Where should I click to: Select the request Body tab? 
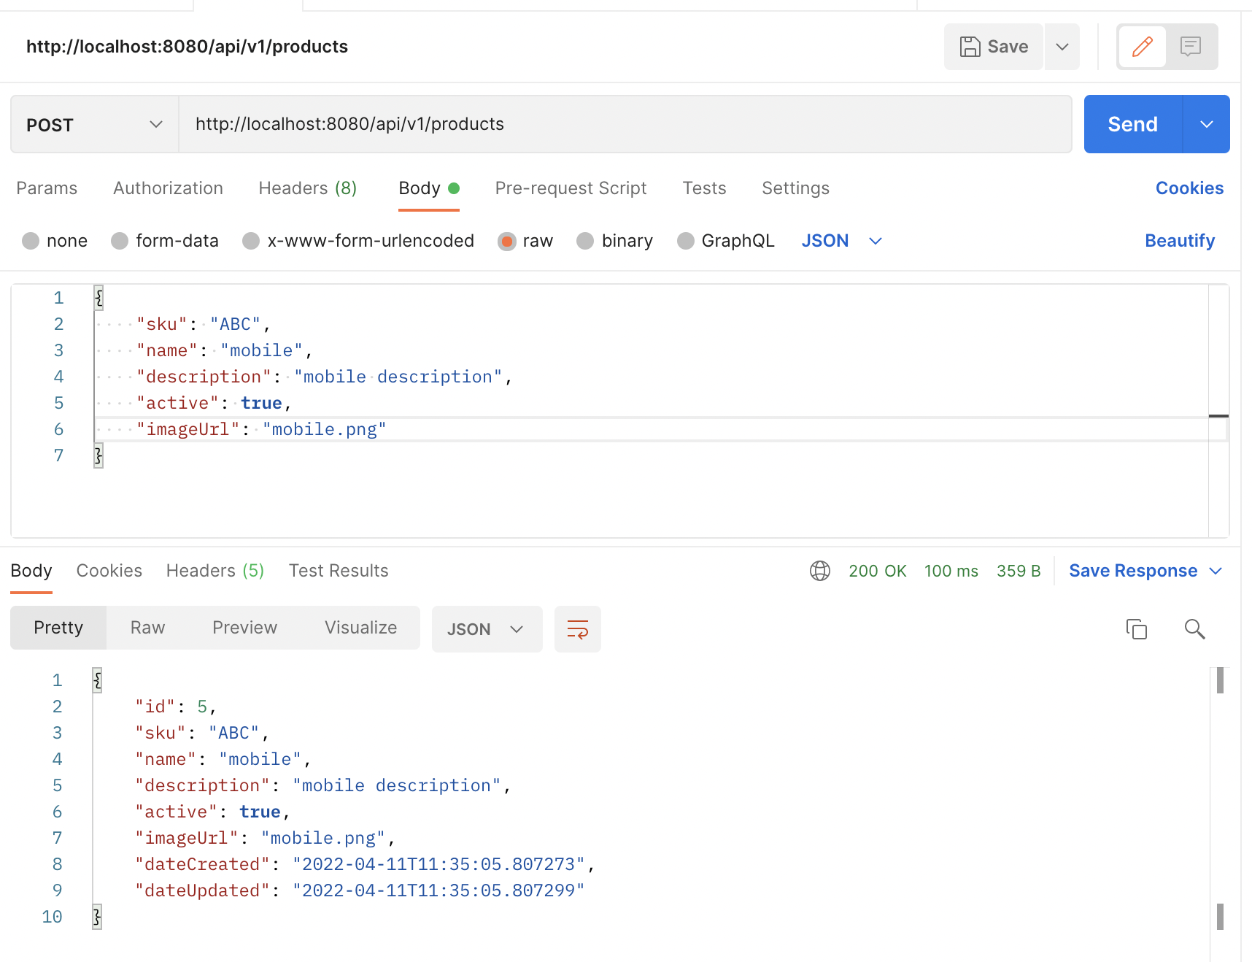[x=428, y=188]
